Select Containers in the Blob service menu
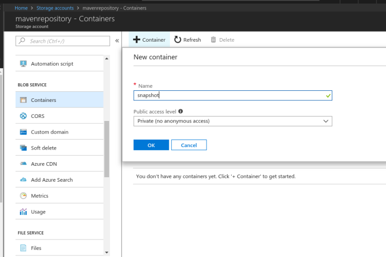The height and width of the screenshot is (257, 386). tap(59, 100)
